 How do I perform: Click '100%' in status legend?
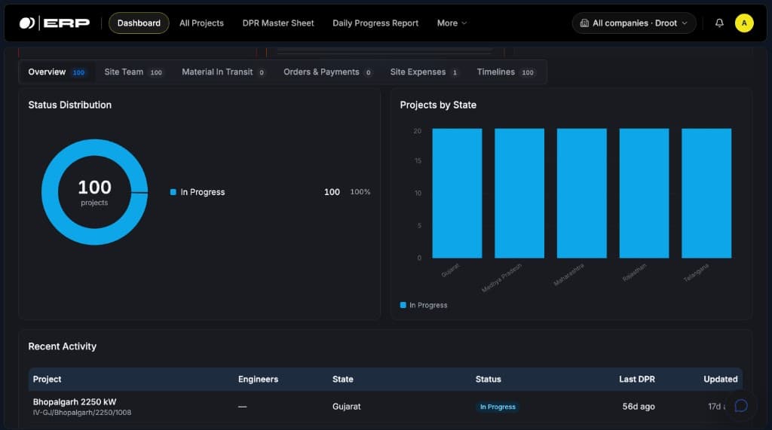point(360,192)
